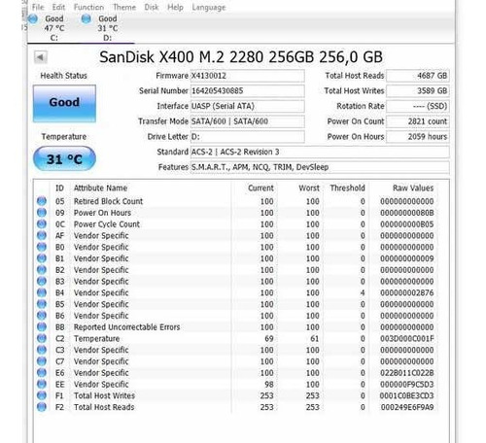Click the Features field
This screenshot has width=486, height=443.
(x=320, y=167)
